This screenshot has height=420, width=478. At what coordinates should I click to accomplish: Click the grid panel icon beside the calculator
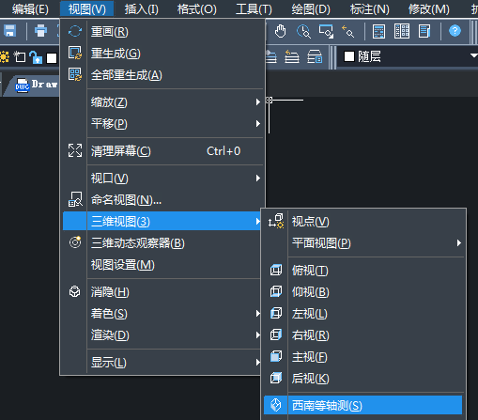(x=402, y=31)
